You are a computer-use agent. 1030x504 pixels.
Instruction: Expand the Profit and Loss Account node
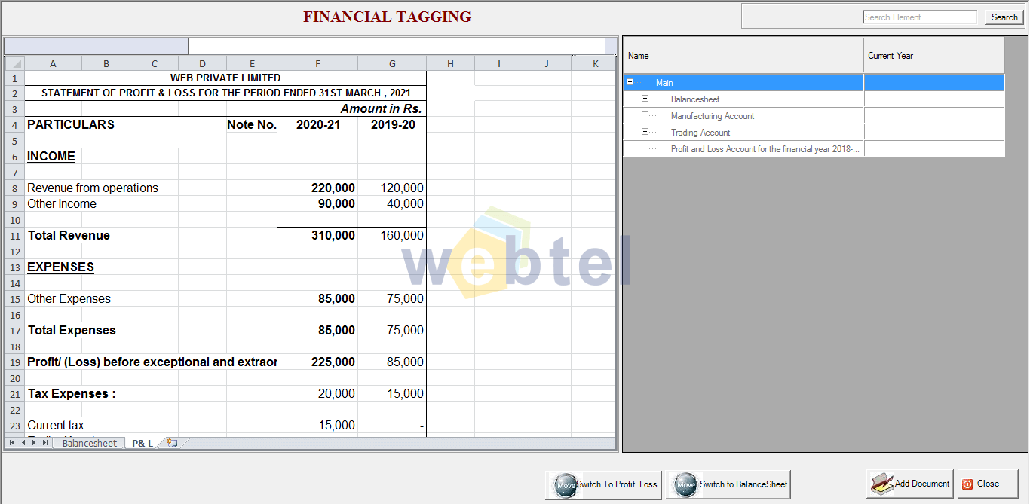[645, 148]
